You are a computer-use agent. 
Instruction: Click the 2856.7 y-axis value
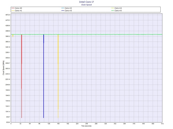(8, 63)
